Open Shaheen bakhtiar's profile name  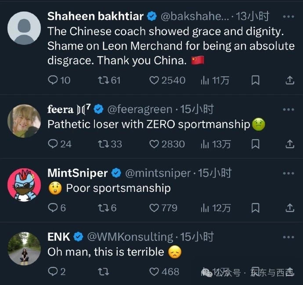tap(95, 17)
